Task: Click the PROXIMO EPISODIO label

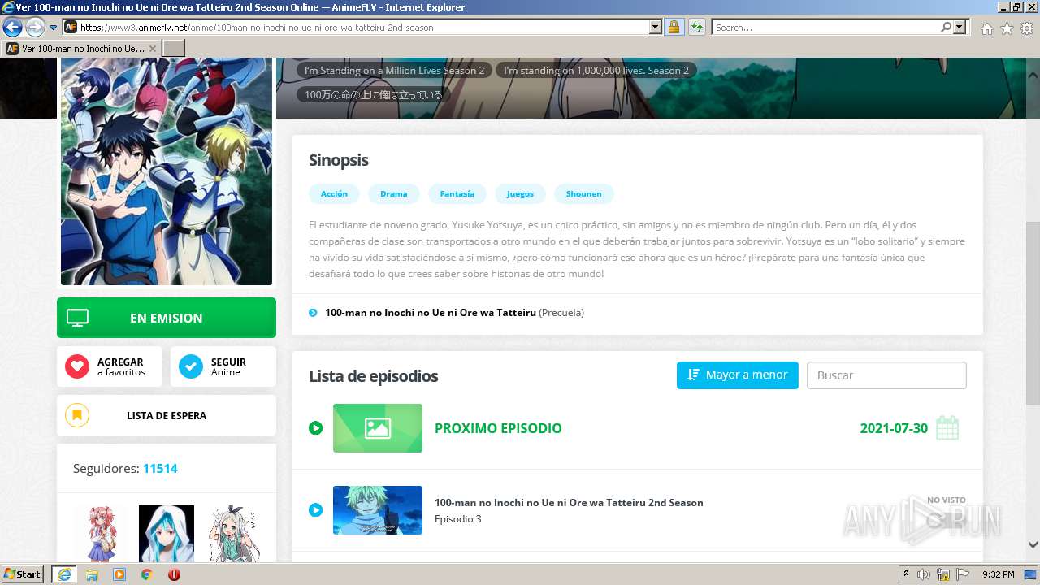Action: 498,428
